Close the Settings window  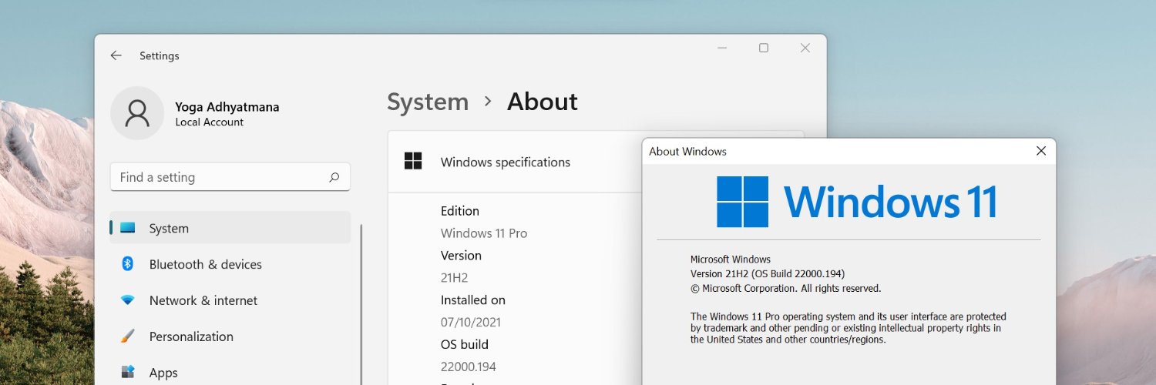pyautogui.click(x=805, y=48)
